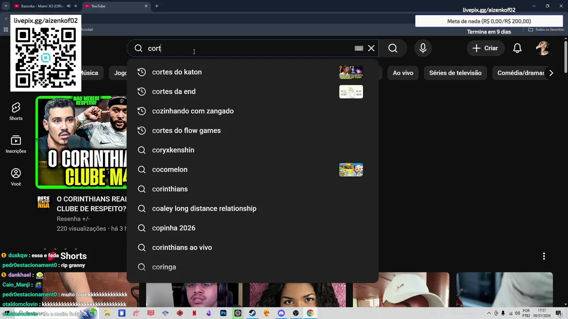Open the account avatar menu
The width and height of the screenshot is (568, 319).
[x=543, y=48]
